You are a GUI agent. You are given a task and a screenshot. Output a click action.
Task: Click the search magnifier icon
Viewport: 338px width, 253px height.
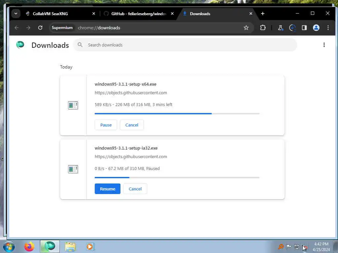(80, 45)
